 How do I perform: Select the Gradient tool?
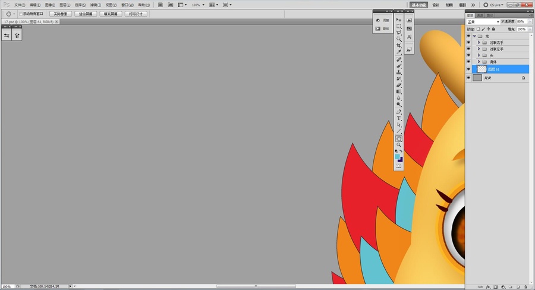click(398, 92)
